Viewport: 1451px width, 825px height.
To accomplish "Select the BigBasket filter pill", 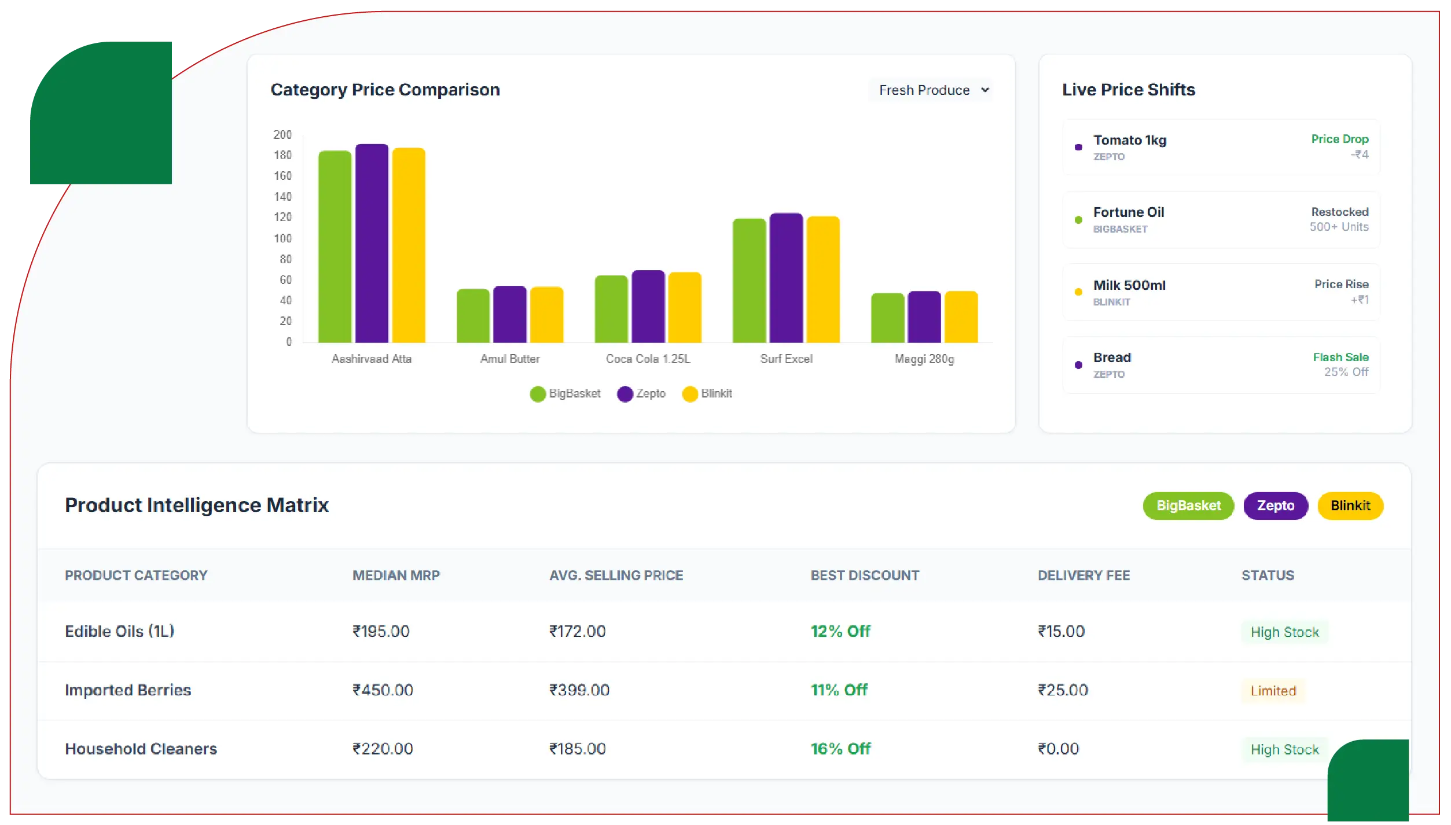I will tap(1188, 506).
